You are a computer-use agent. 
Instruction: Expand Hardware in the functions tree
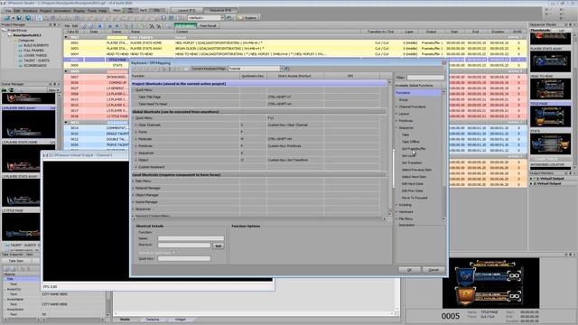(397, 212)
